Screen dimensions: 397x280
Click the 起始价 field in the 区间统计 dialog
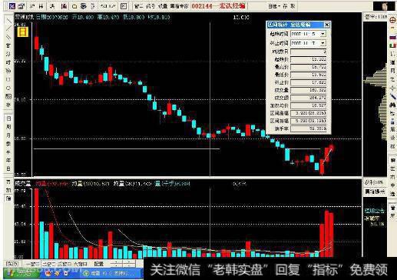[x=309, y=59]
